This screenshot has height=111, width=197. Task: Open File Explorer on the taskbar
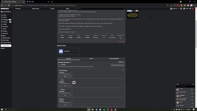pyautogui.click(x=93, y=109)
